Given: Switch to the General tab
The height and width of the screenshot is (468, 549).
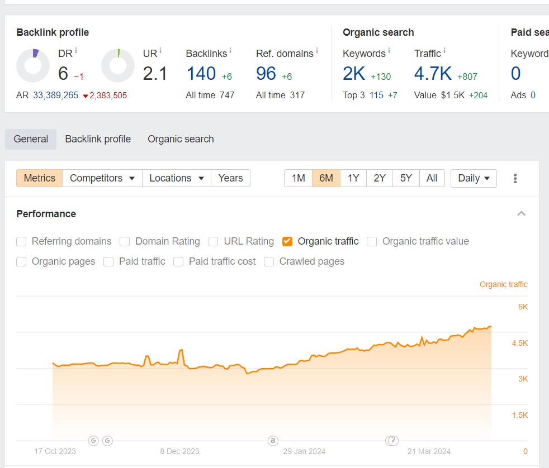Looking at the screenshot, I should point(31,139).
